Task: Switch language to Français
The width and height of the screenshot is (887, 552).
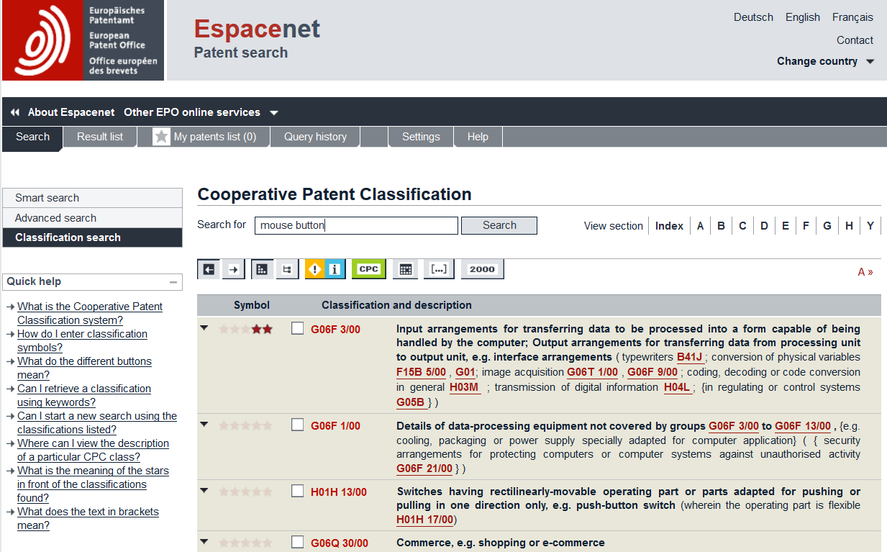Action: click(x=852, y=17)
